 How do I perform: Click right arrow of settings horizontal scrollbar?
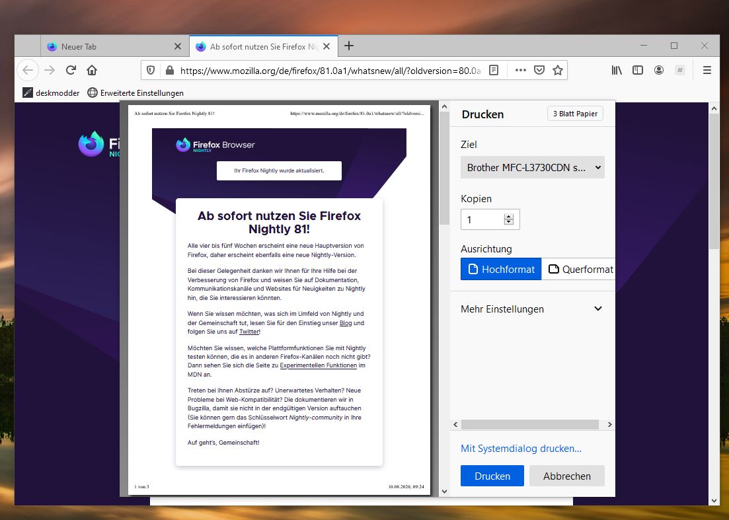(x=609, y=424)
